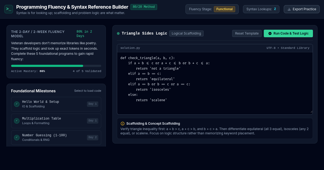Load the Multiplication Table milestone
Viewport: 324px width, 170px height.
[56, 121]
